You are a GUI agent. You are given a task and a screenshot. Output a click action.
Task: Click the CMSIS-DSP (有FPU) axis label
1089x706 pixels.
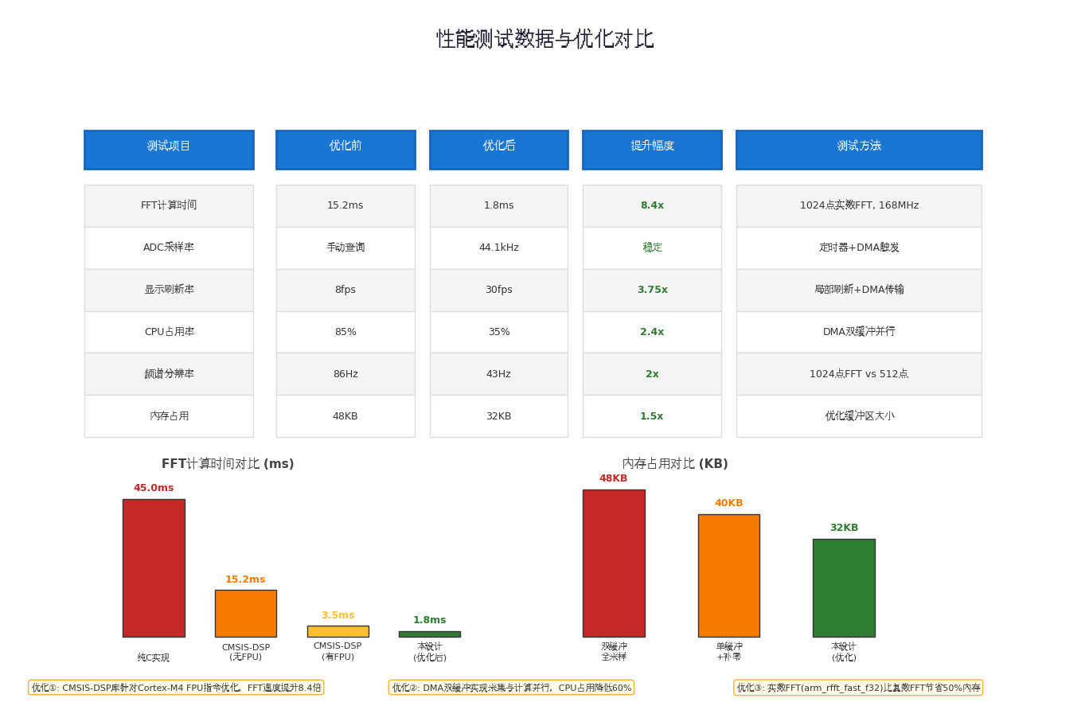click(x=338, y=652)
